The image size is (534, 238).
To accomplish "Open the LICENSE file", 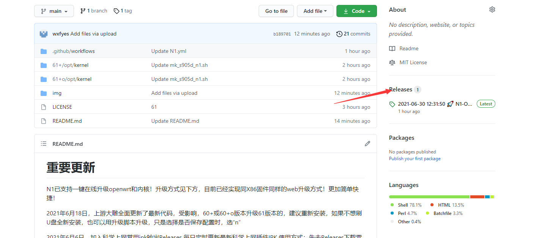I will pyautogui.click(x=62, y=107).
